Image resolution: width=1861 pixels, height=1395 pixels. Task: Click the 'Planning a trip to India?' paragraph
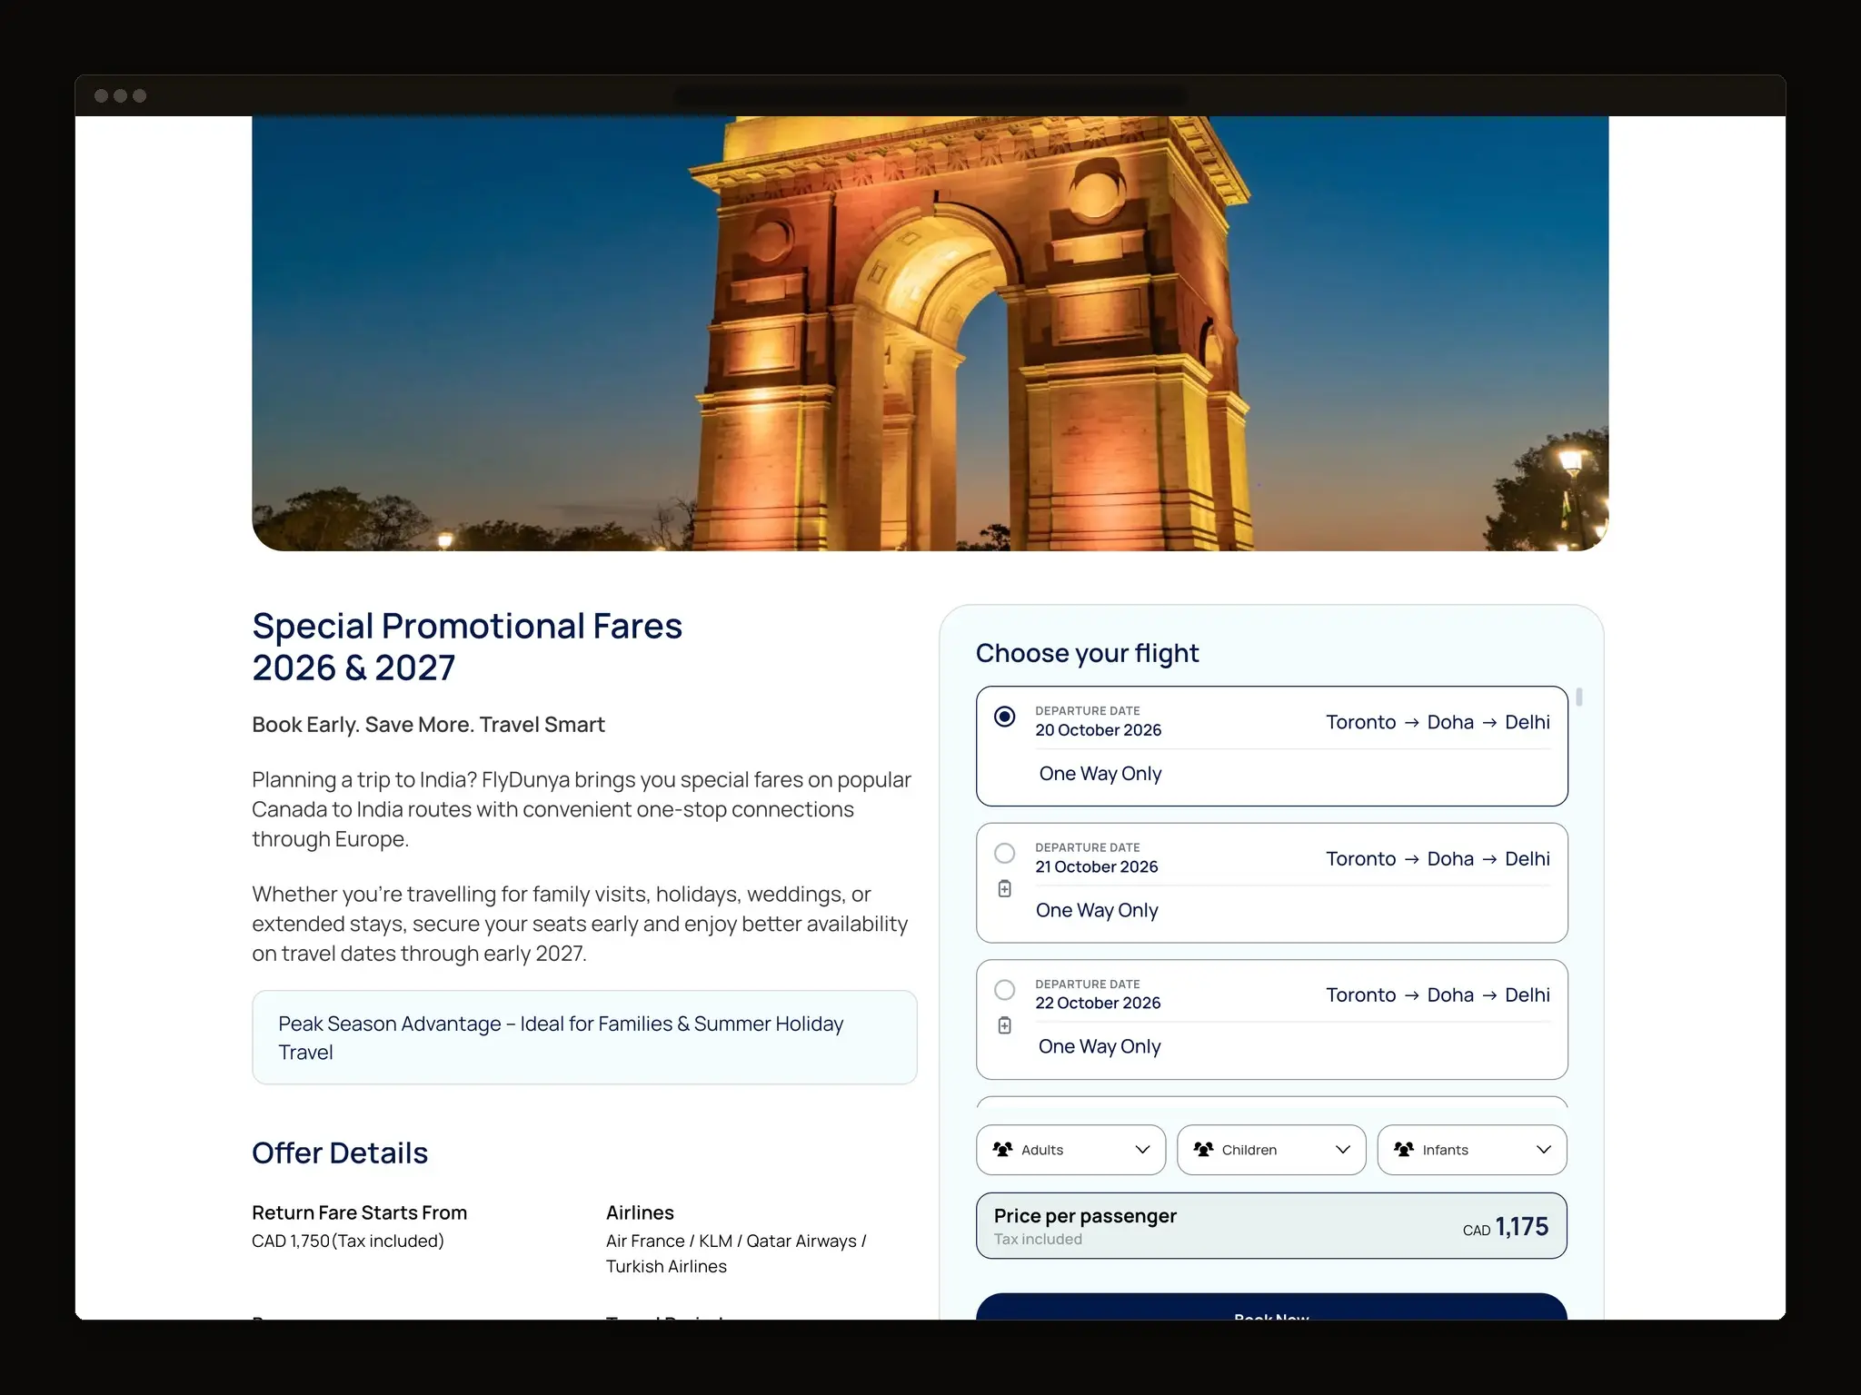click(582, 809)
